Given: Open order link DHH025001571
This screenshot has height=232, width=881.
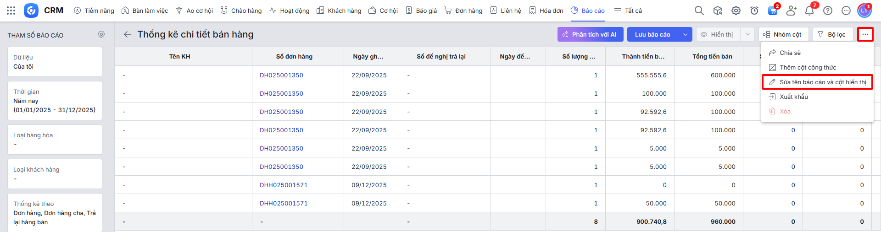Looking at the screenshot, I should coord(284,185).
